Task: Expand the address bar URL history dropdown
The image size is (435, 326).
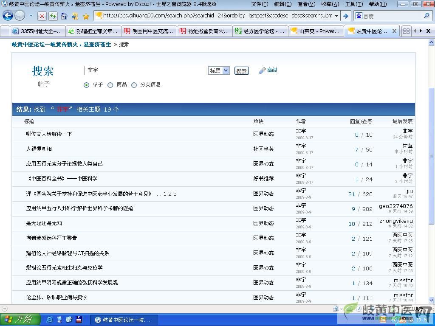Action: coord(336,16)
